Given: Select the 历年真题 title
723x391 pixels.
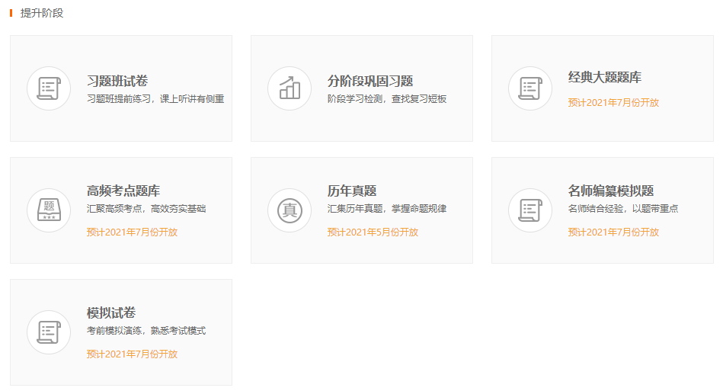Looking at the screenshot, I should [x=352, y=191].
